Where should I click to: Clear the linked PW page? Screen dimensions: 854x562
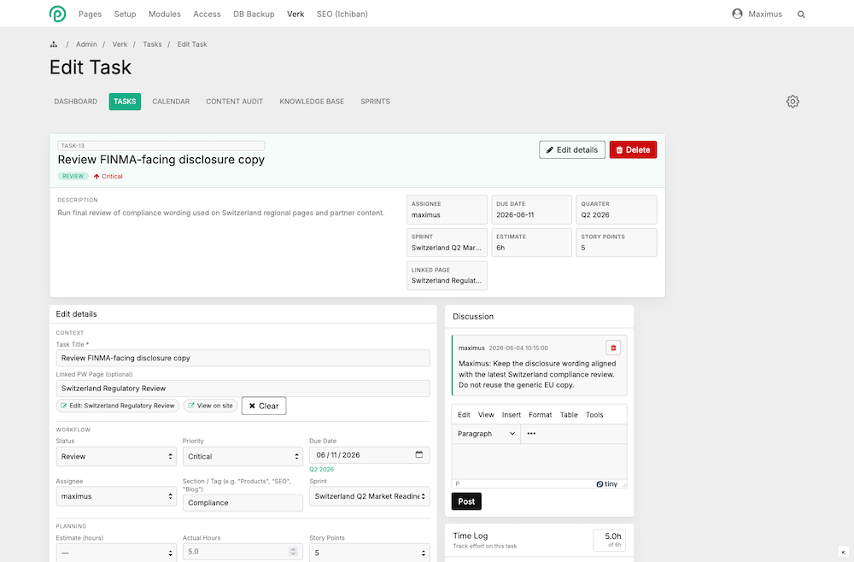tap(264, 406)
